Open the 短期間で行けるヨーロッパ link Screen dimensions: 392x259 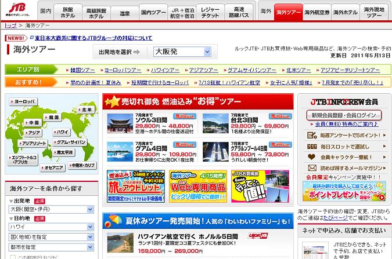160,82
